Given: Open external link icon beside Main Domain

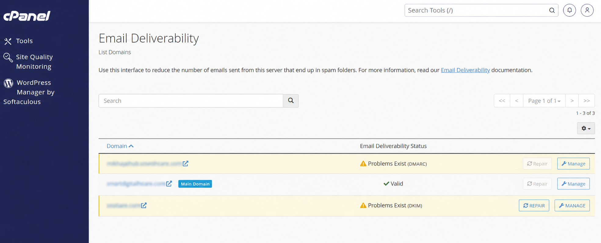Looking at the screenshot, I should tap(169, 184).
